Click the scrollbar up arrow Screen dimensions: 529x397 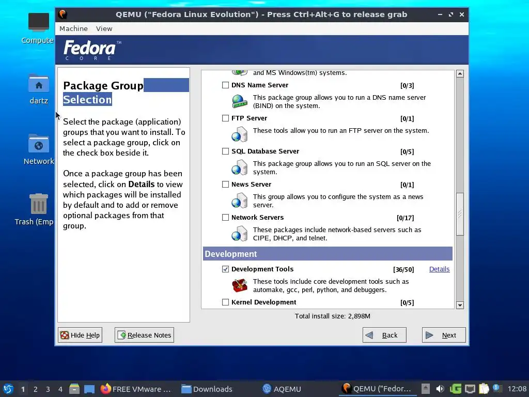[x=460, y=73]
